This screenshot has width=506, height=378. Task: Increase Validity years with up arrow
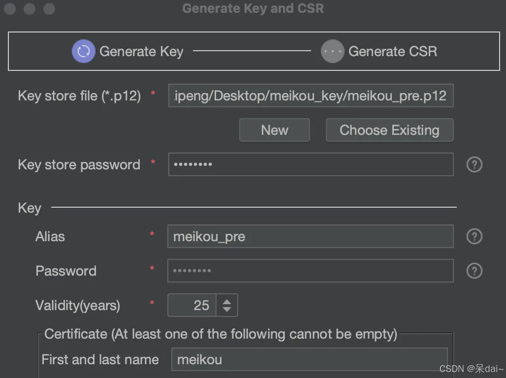pyautogui.click(x=227, y=301)
